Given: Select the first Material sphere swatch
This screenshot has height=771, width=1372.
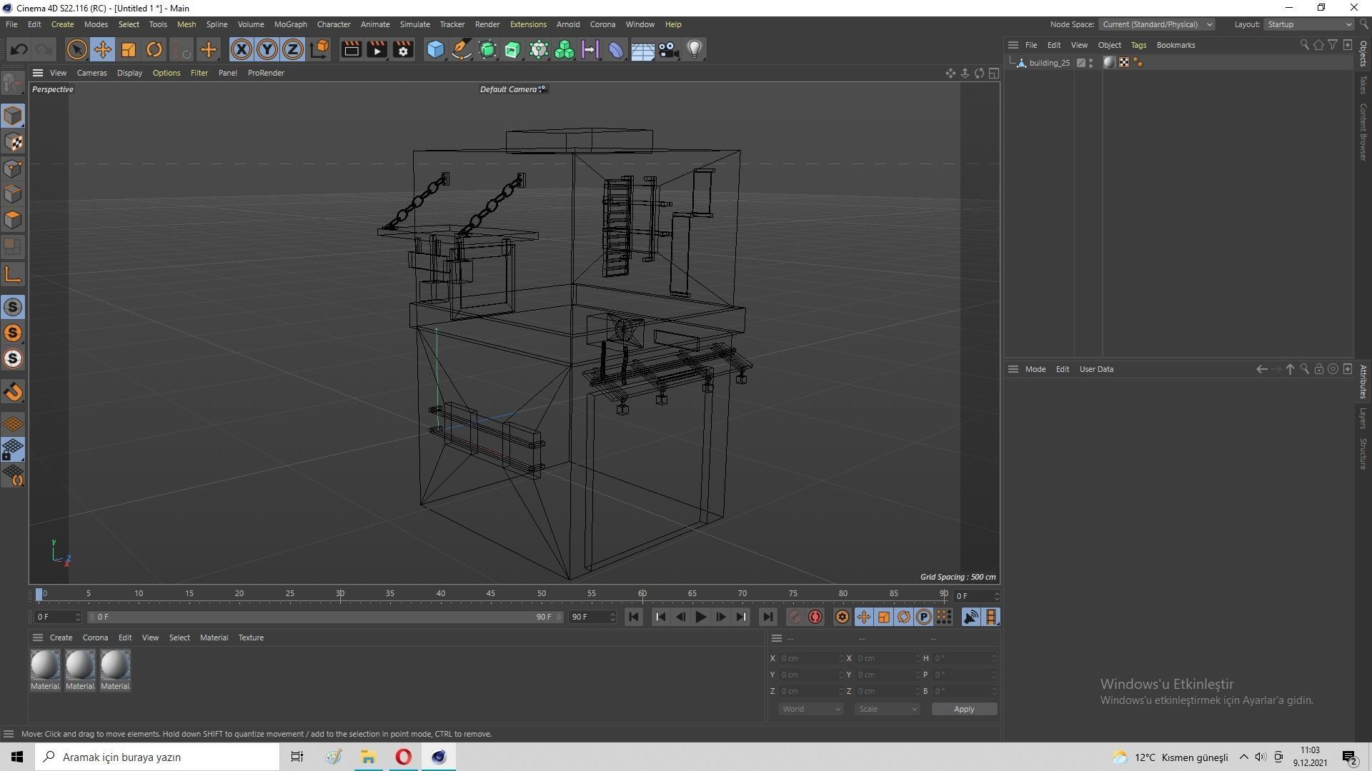Looking at the screenshot, I should [45, 665].
